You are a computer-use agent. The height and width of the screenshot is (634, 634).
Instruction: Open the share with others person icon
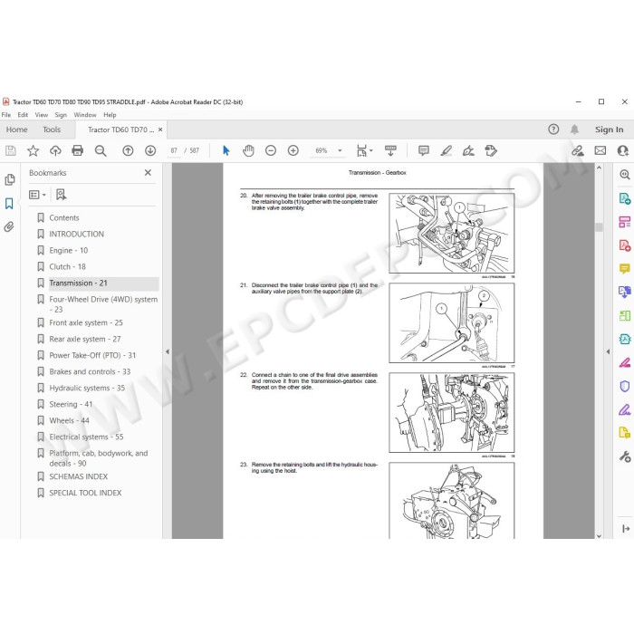pos(623,151)
